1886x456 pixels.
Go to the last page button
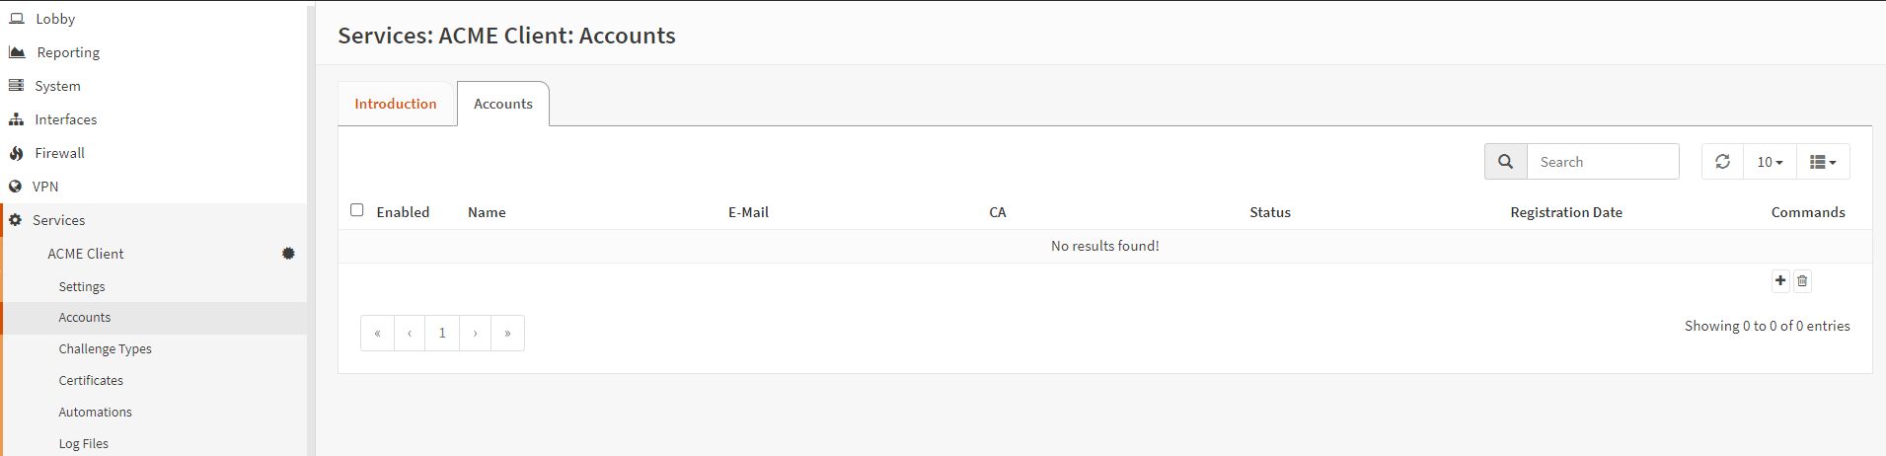click(507, 334)
